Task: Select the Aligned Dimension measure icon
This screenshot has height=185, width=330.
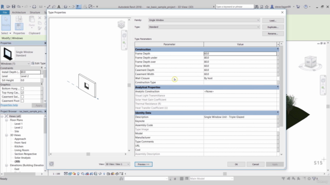Action: [48, 7]
